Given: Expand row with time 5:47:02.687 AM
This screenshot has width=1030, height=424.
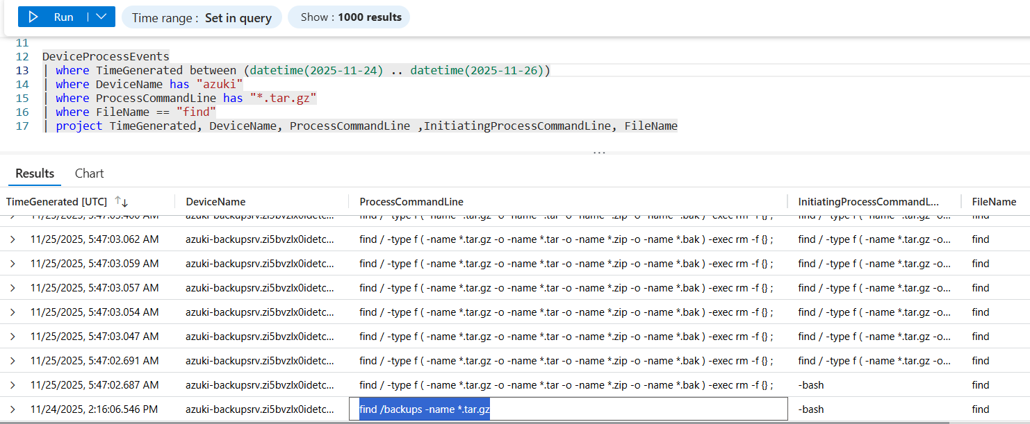Looking at the screenshot, I should point(13,385).
